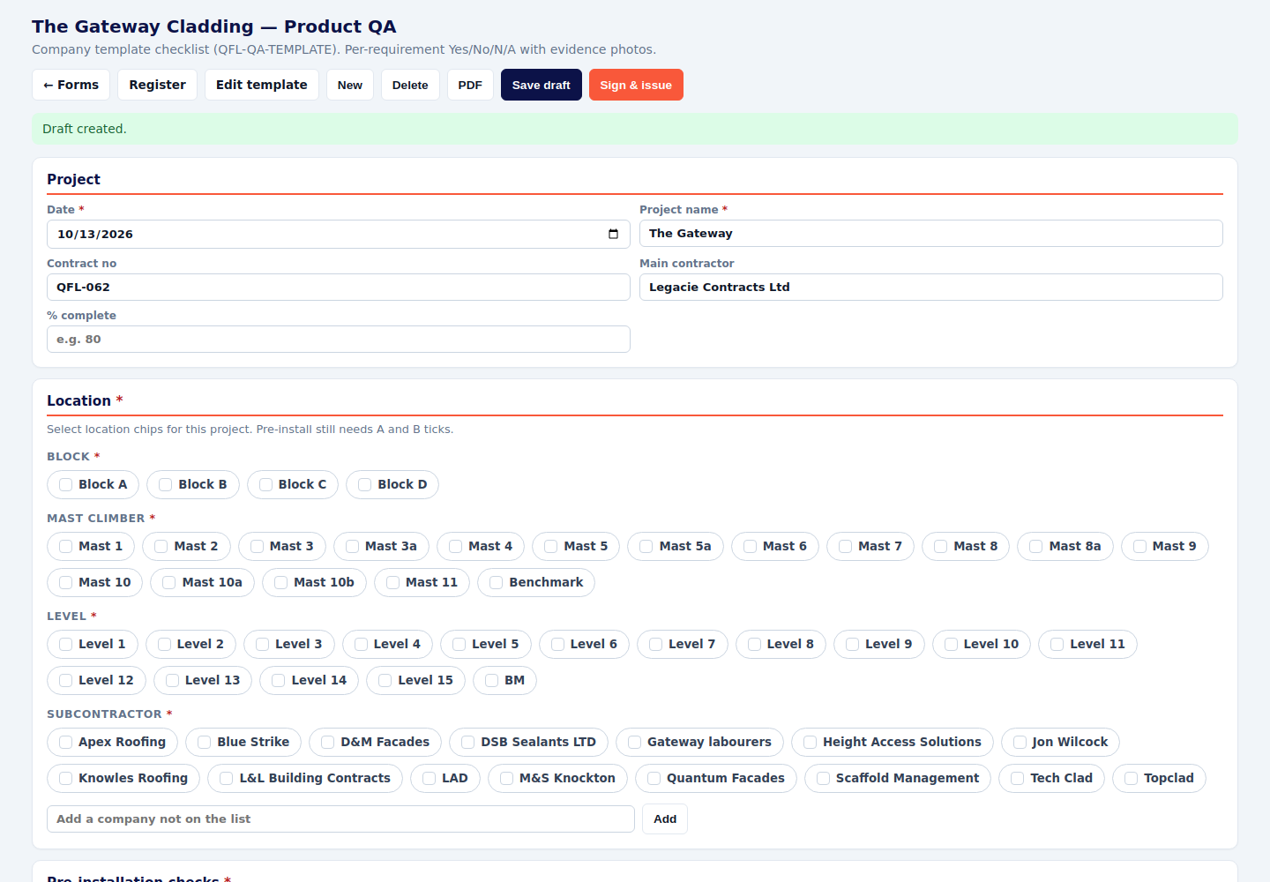This screenshot has height=882, width=1270.
Task: Edit the Contract no field
Action: click(339, 288)
